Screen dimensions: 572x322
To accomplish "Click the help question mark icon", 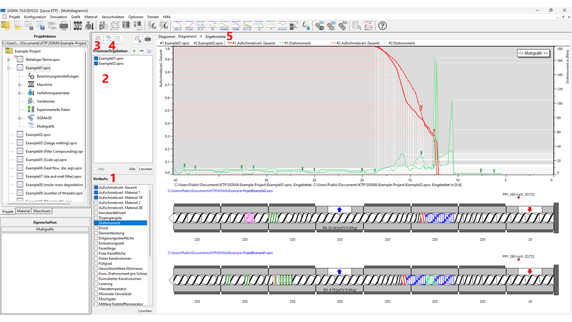I will click(x=383, y=25).
